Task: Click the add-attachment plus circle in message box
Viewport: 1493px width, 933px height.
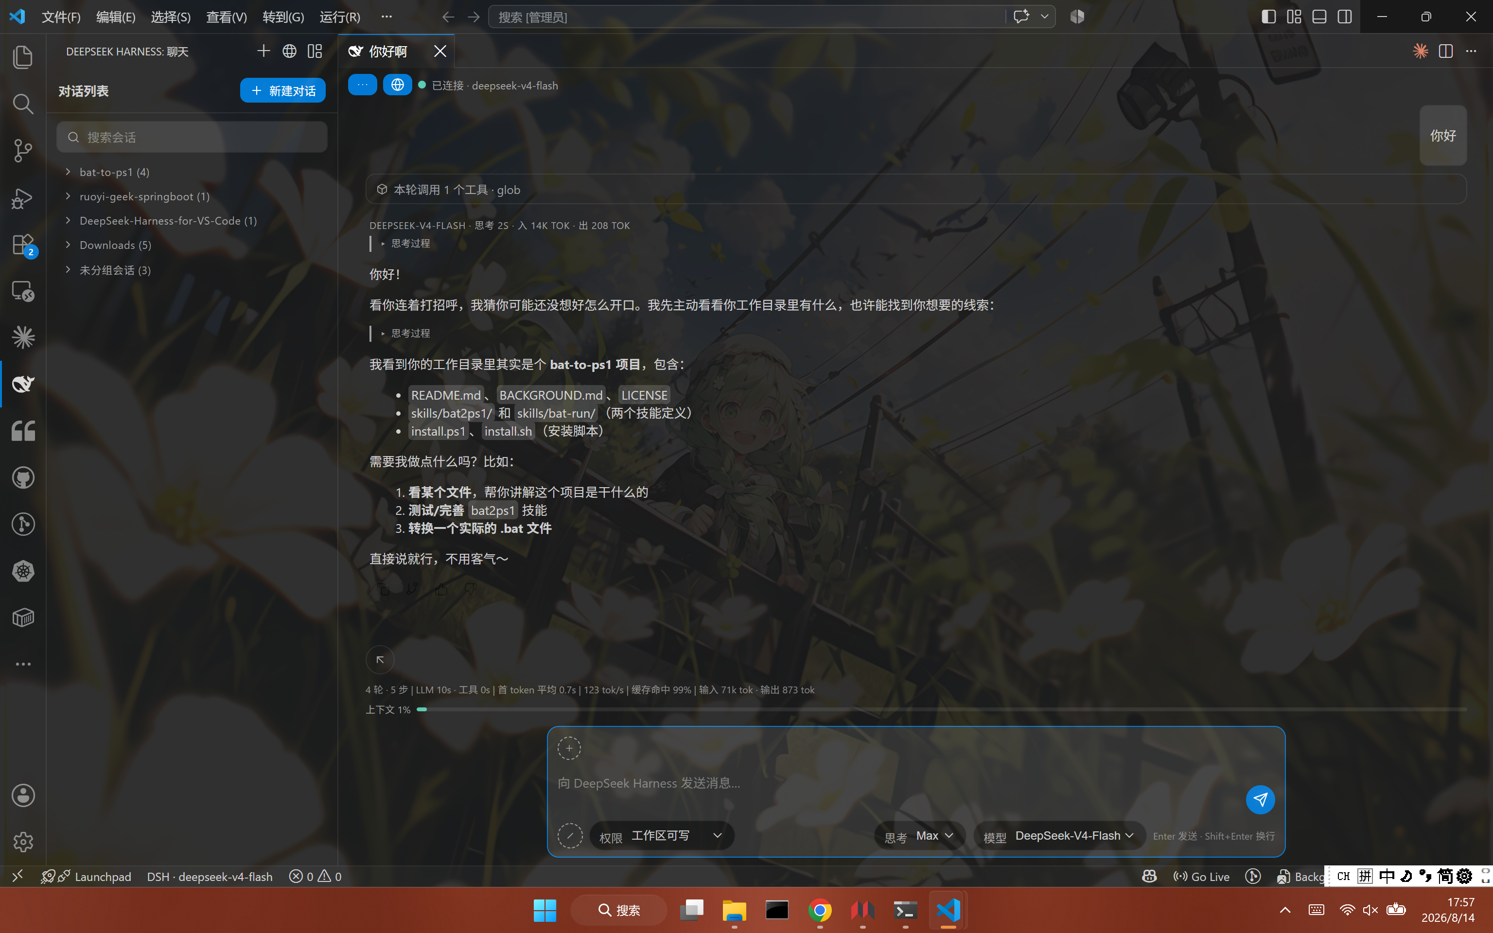Action: tap(569, 748)
